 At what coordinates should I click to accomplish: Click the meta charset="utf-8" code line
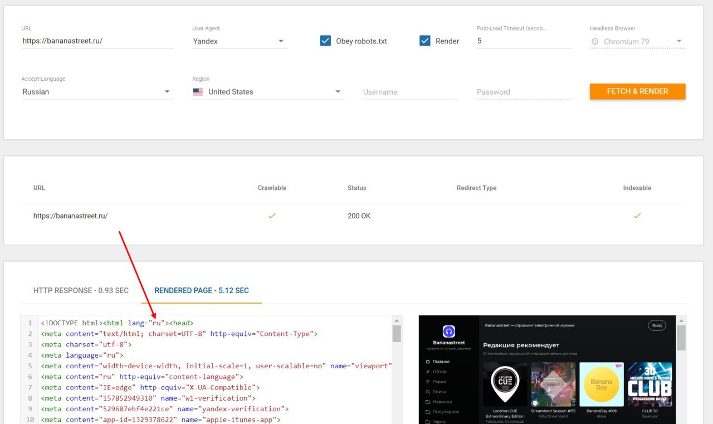pyautogui.click(x=86, y=344)
